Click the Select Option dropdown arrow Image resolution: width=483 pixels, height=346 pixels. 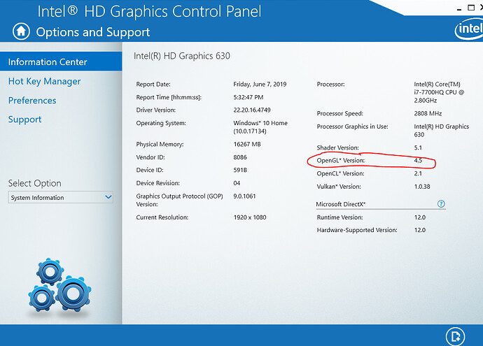coord(108,197)
